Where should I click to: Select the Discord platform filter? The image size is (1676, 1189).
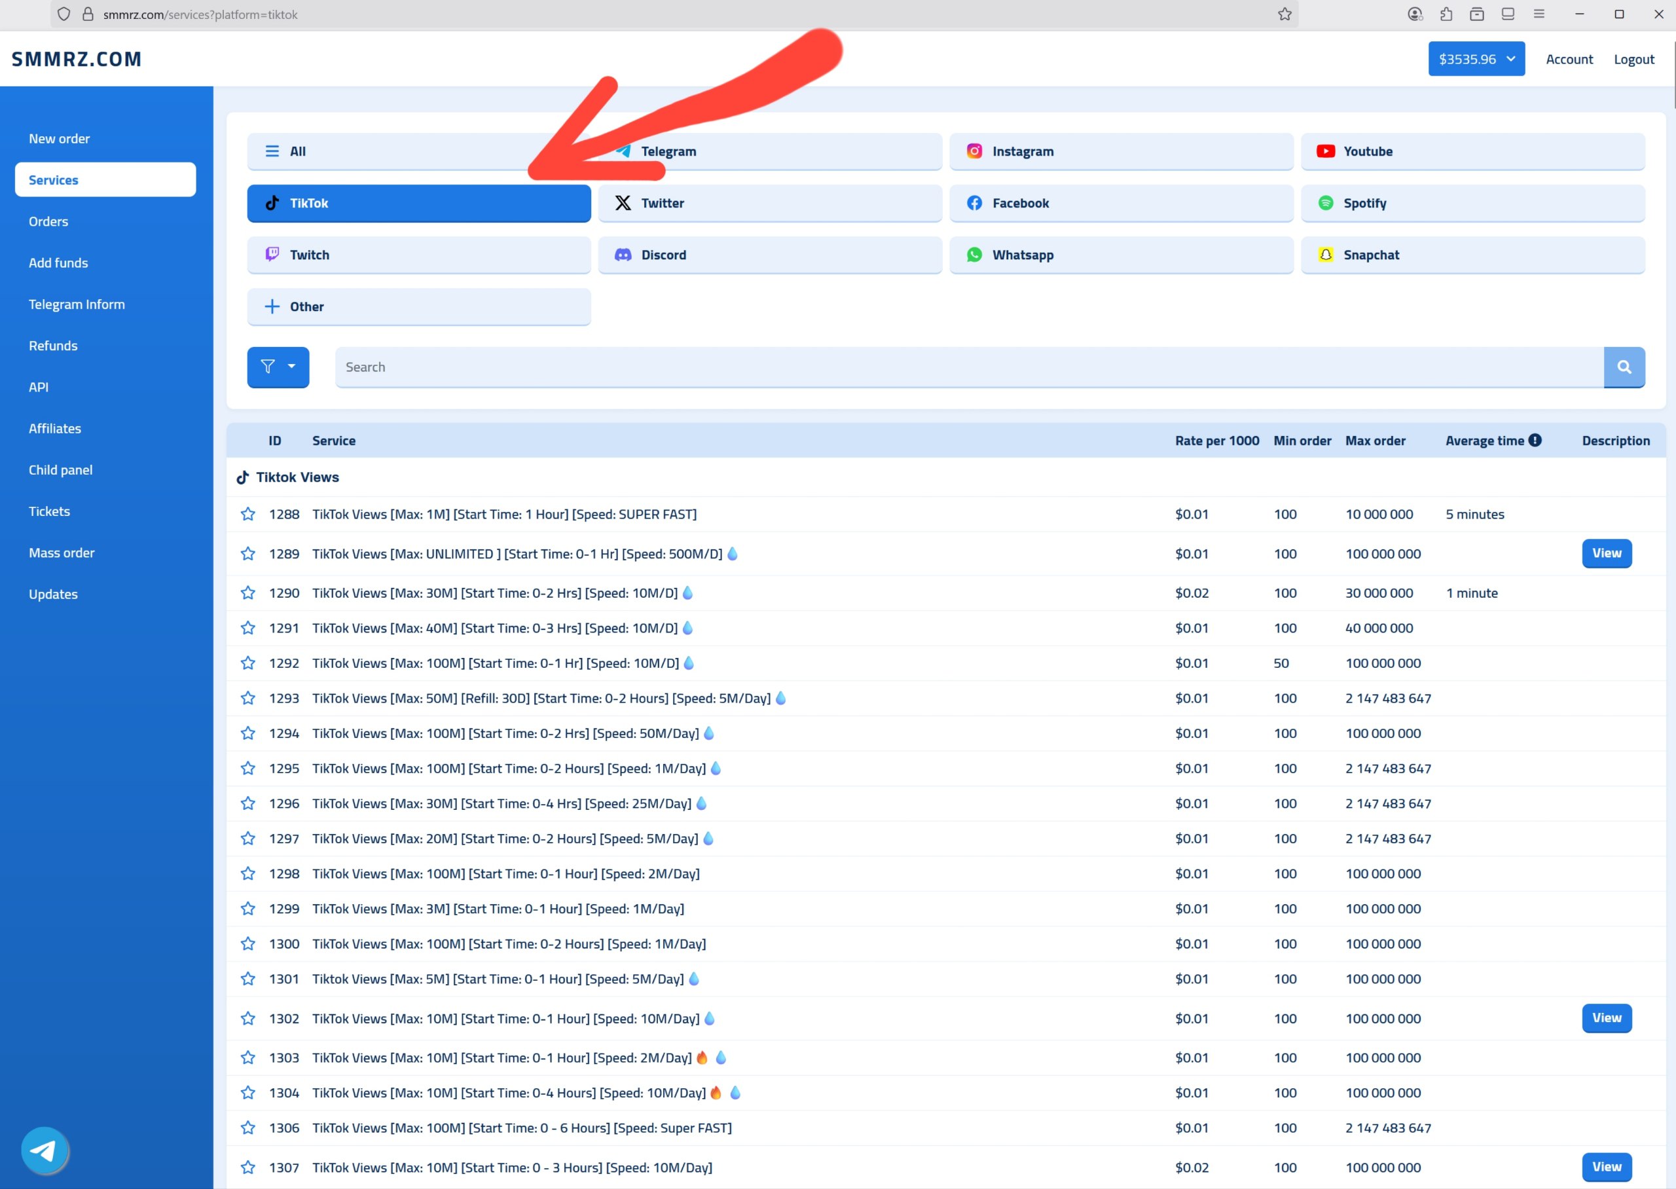coord(769,255)
